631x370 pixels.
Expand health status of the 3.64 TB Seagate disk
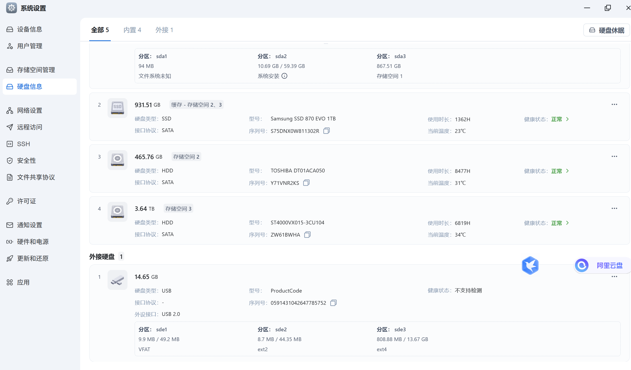click(x=568, y=223)
